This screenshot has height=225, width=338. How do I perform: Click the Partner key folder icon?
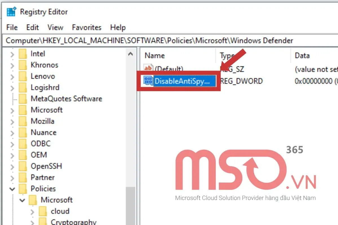pos(23,177)
